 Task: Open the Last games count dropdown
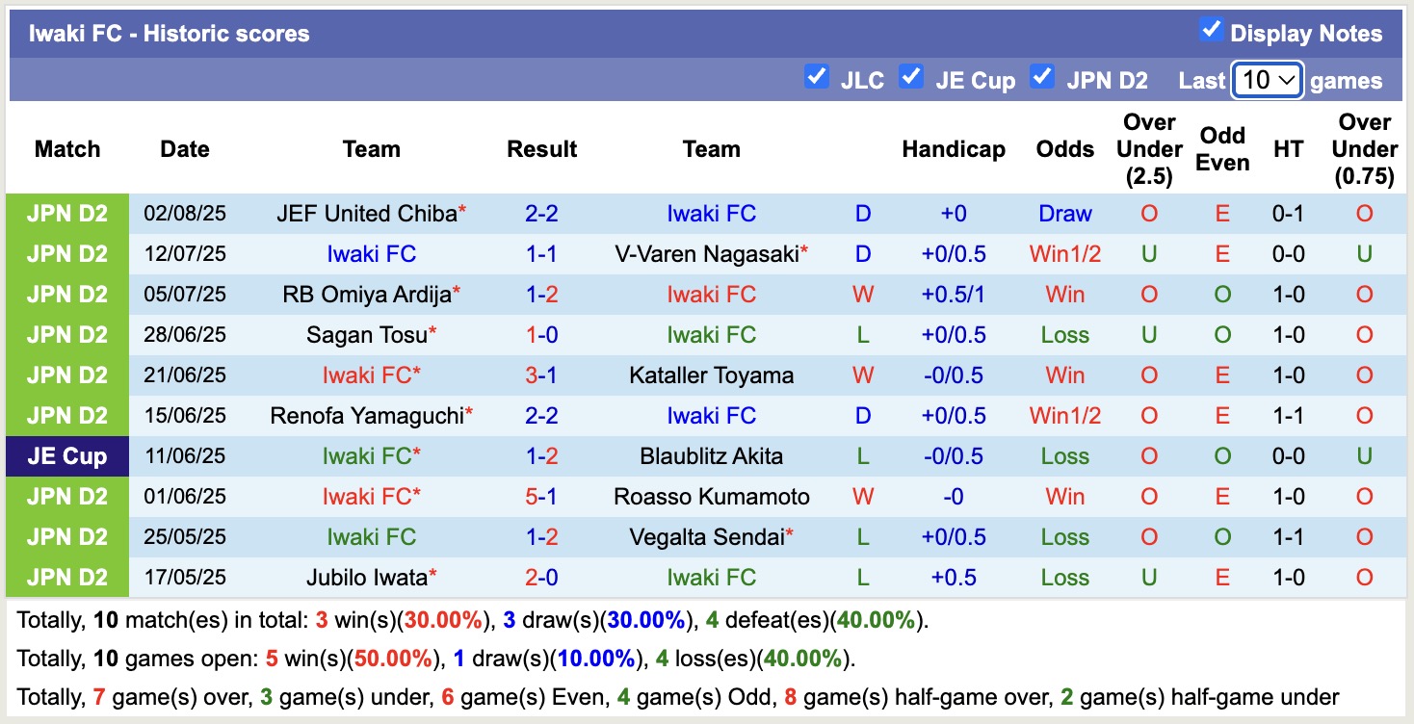pyautogui.click(x=1267, y=81)
